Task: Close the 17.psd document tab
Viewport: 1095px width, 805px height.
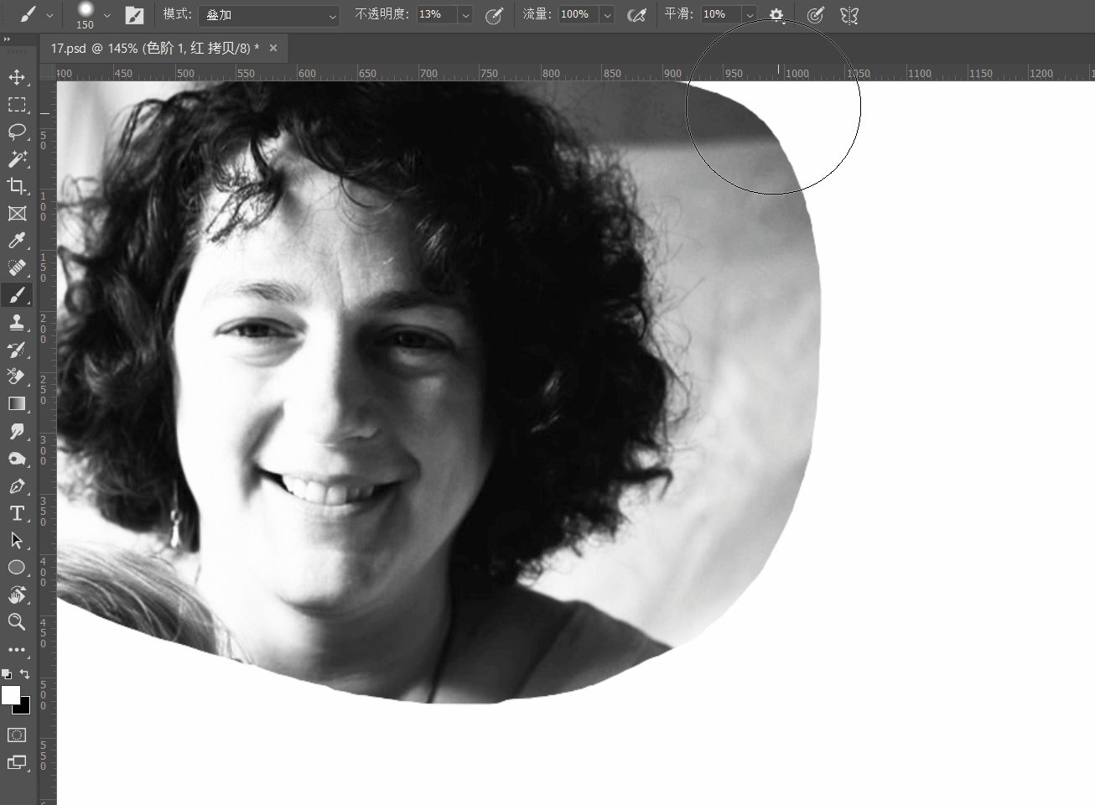Action: point(273,49)
